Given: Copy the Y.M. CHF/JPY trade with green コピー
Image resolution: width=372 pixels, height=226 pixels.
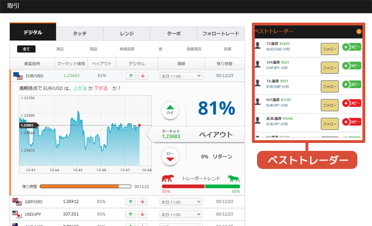Looking at the screenshot, I should [352, 66].
